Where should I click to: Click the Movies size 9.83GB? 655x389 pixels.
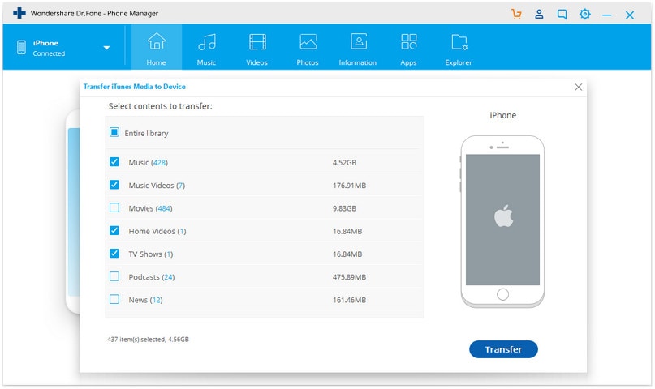point(344,208)
